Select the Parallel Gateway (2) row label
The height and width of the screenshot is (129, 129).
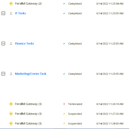[28, 4]
